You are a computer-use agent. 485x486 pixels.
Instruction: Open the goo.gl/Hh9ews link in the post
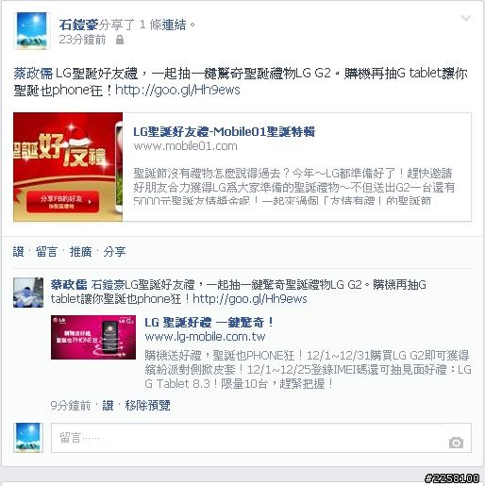177,91
